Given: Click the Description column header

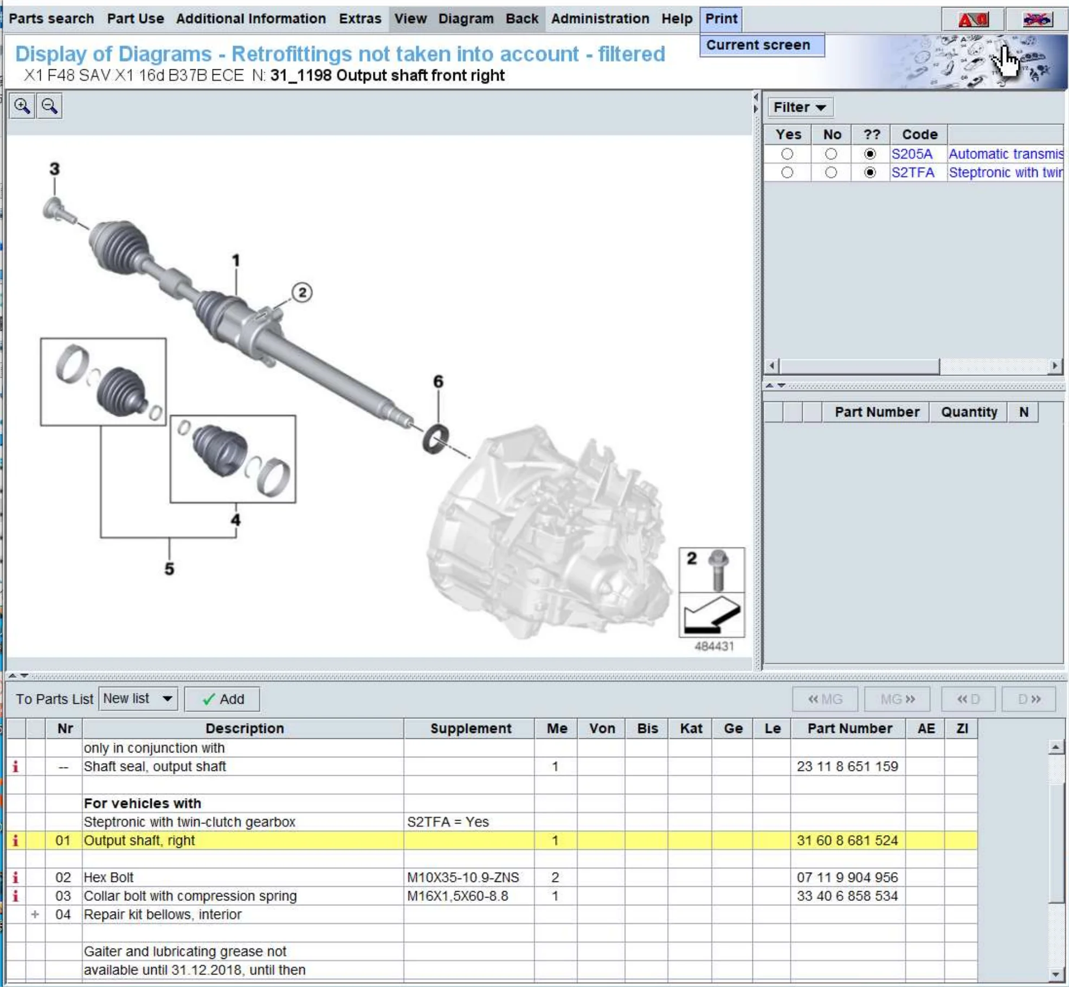Looking at the screenshot, I should click(244, 728).
